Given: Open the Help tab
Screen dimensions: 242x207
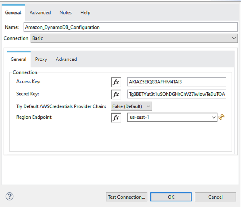Looking at the screenshot, I should point(85,12).
